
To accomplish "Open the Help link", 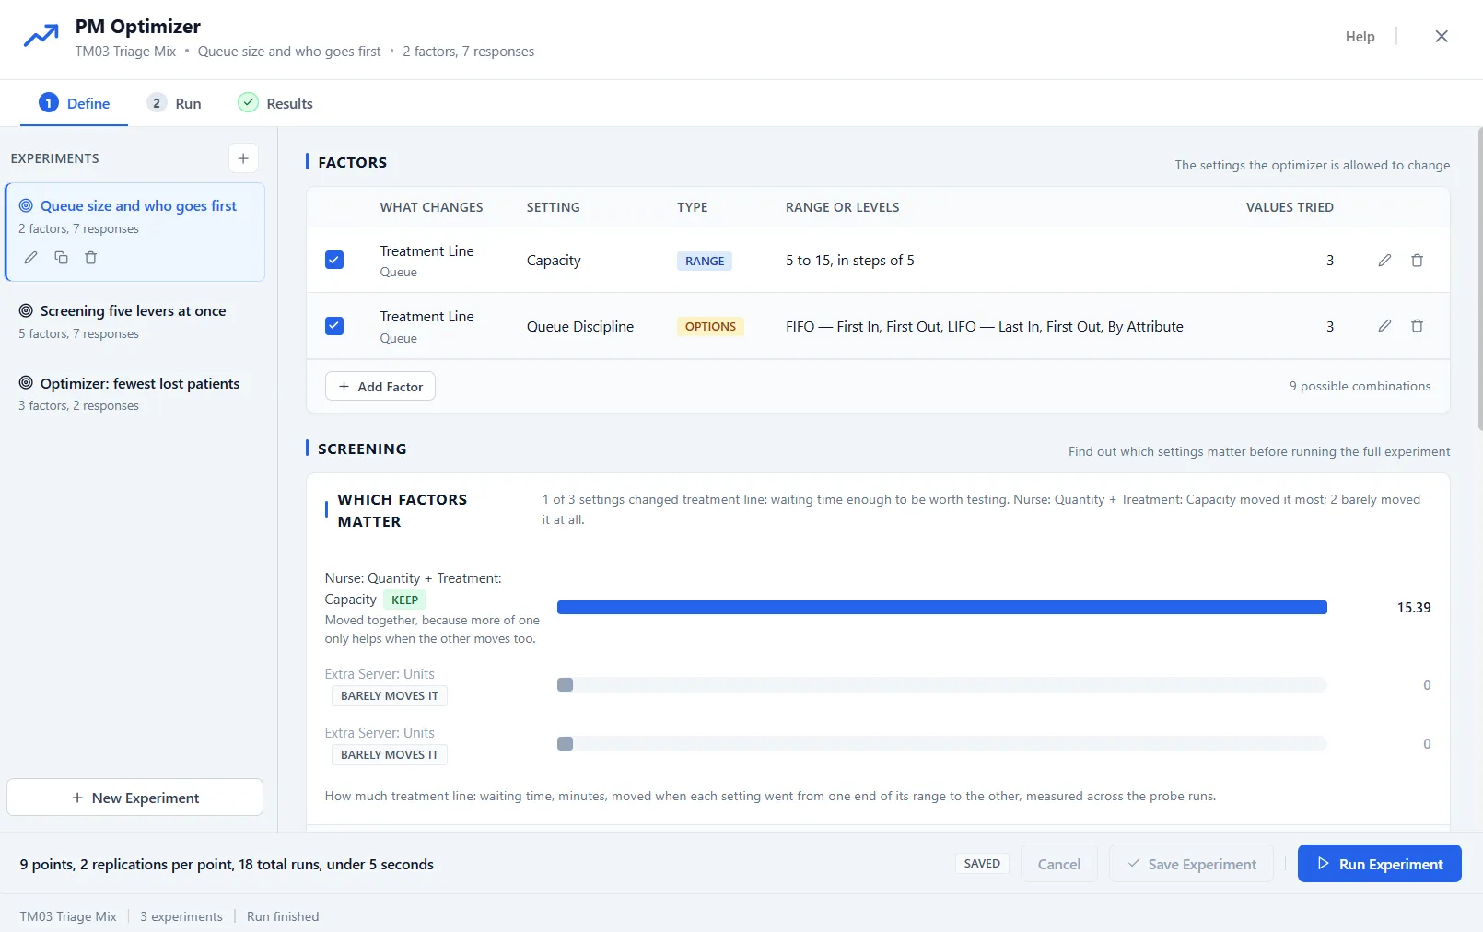I will 1360,37.
